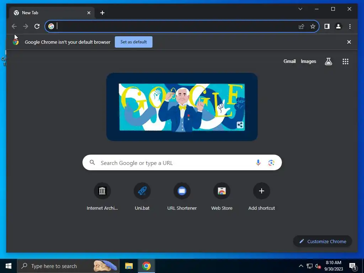
Task: Dismiss the default browser infobar
Action: [349, 42]
